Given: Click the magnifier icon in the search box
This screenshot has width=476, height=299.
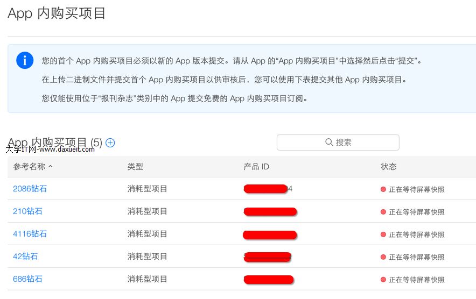Looking at the screenshot, I should click(329, 143).
